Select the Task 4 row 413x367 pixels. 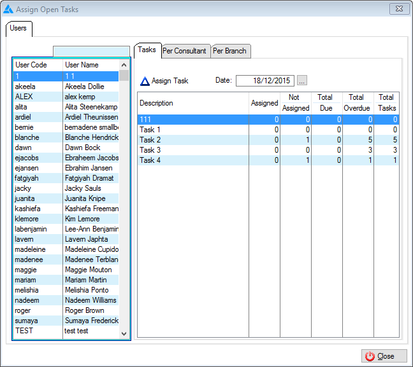click(x=191, y=160)
